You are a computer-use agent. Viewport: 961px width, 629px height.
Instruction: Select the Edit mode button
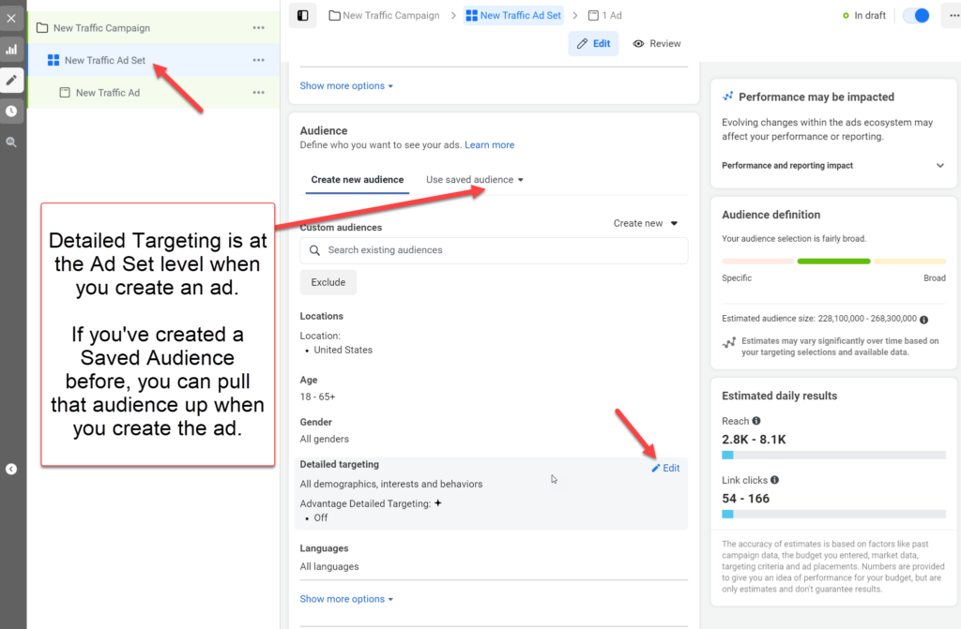point(593,43)
